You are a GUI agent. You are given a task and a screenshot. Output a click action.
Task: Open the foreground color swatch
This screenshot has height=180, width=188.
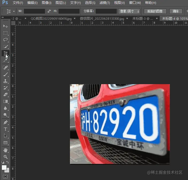click(4, 168)
